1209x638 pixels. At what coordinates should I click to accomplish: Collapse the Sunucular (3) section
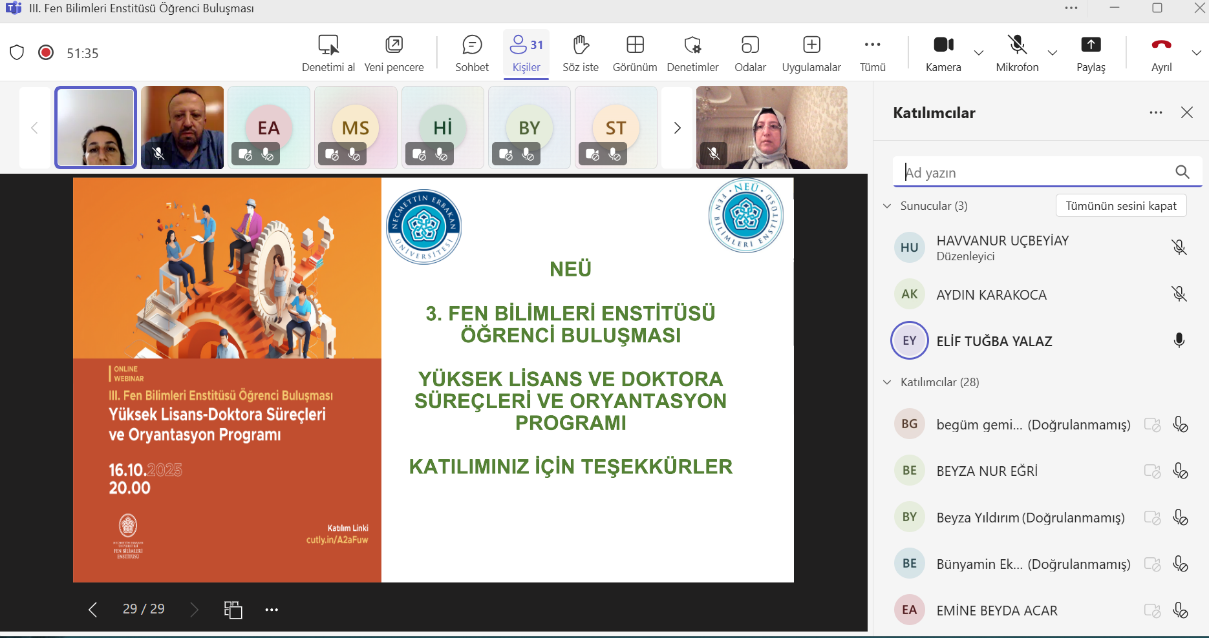[887, 206]
